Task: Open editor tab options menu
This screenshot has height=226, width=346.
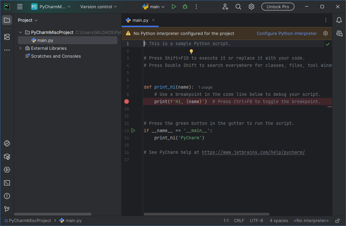Action: pos(326,20)
